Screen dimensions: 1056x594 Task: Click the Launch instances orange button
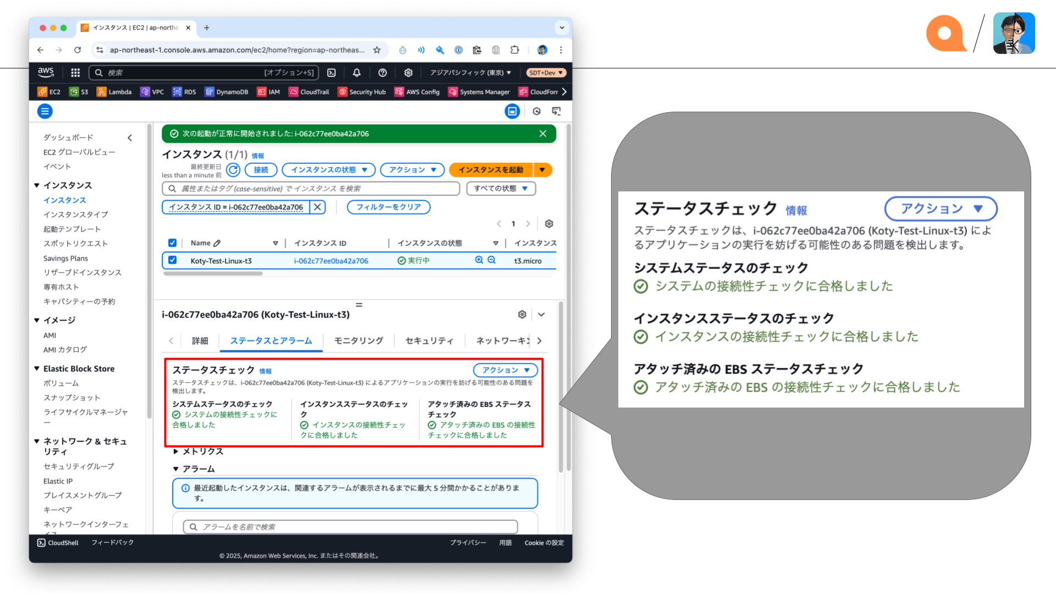pyautogui.click(x=491, y=170)
